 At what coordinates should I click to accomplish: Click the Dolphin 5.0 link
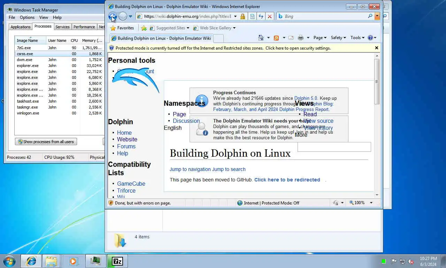tap(306, 98)
